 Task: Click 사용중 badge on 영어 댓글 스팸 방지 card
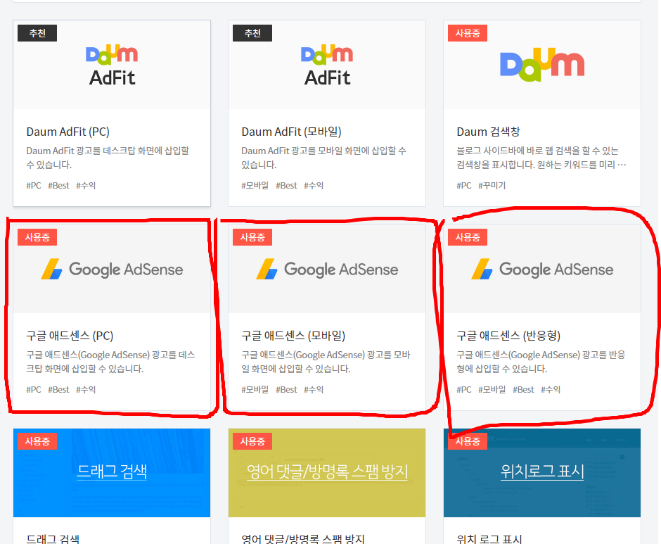pos(252,441)
